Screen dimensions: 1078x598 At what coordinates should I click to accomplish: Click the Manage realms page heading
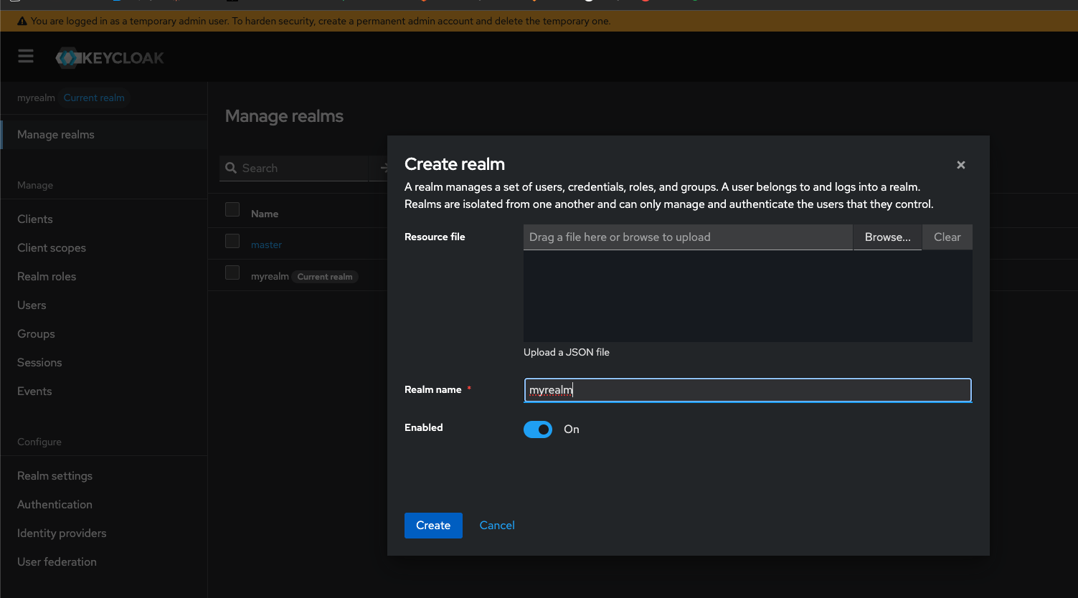[284, 116]
